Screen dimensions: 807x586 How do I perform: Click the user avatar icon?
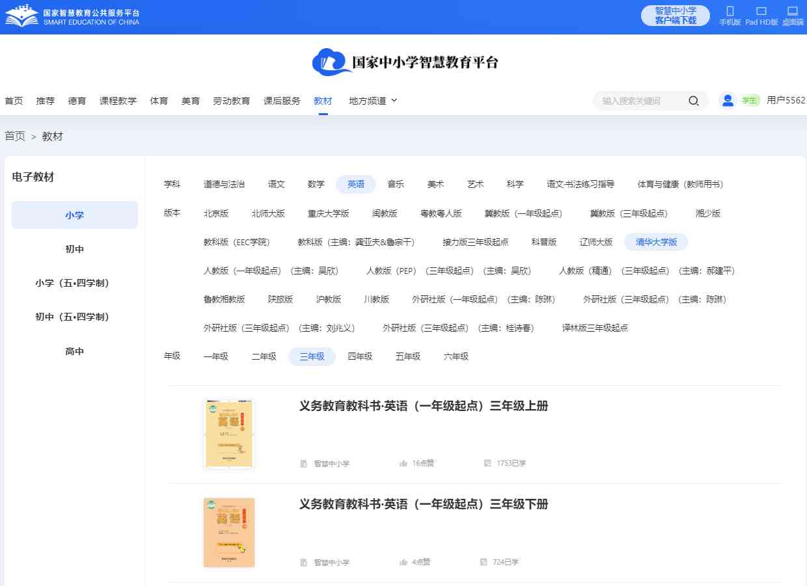point(728,100)
